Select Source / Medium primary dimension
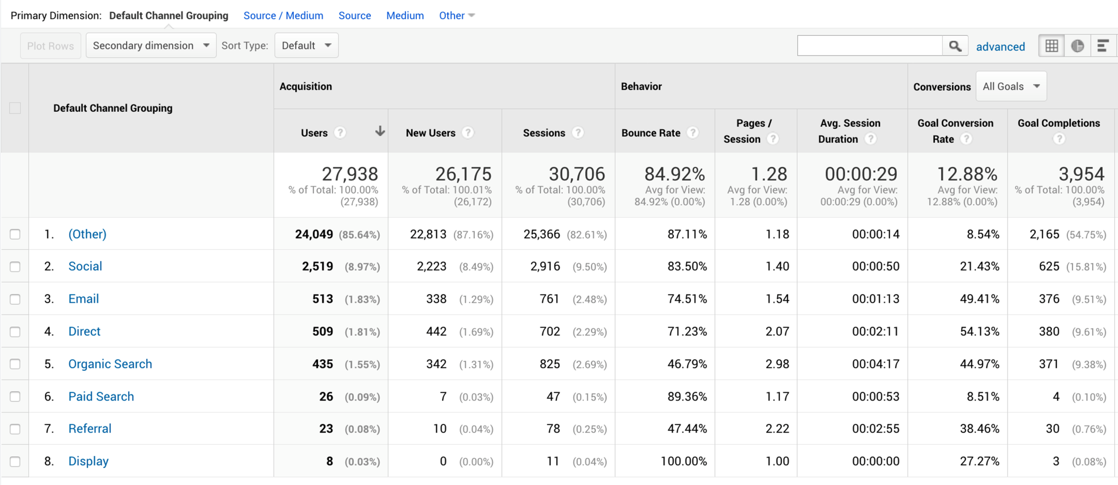Image resolution: width=1118 pixels, height=485 pixels. [283, 16]
